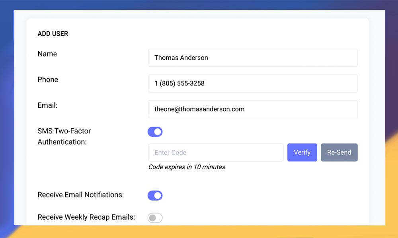398x238 pixels.
Task: Click the blue background above the form
Action: click(x=199, y=5)
